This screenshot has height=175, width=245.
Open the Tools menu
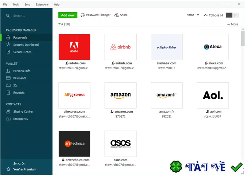click(16, 4)
